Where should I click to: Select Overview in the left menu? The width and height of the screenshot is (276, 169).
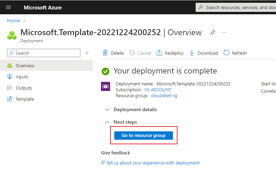pos(25,66)
